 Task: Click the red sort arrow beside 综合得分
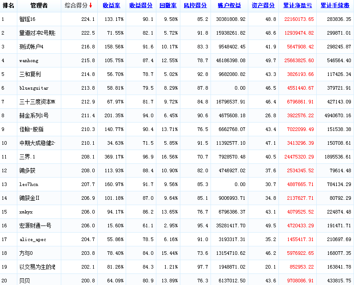tap(91, 6)
